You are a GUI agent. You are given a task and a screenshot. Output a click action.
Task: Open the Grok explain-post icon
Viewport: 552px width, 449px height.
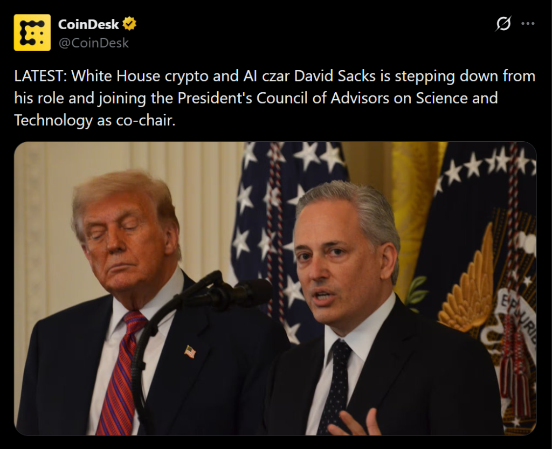point(503,24)
